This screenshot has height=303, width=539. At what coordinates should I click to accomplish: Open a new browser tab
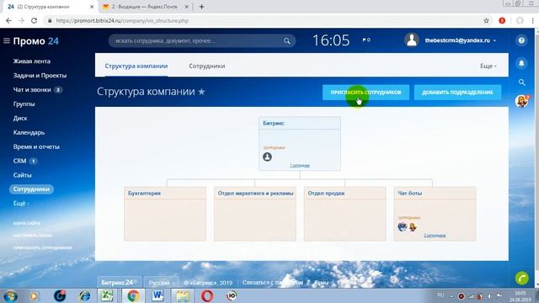coord(202,7)
